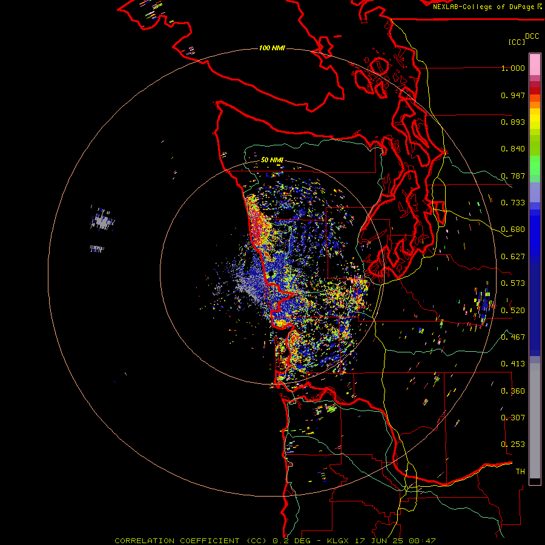Click the NEXLAB-College of DuPage label
Screen dimensions: 545x545
point(483,7)
